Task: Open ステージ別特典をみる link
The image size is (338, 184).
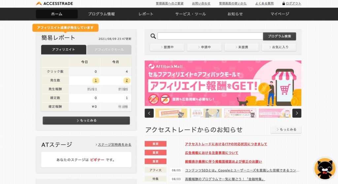Action: (x=114, y=145)
